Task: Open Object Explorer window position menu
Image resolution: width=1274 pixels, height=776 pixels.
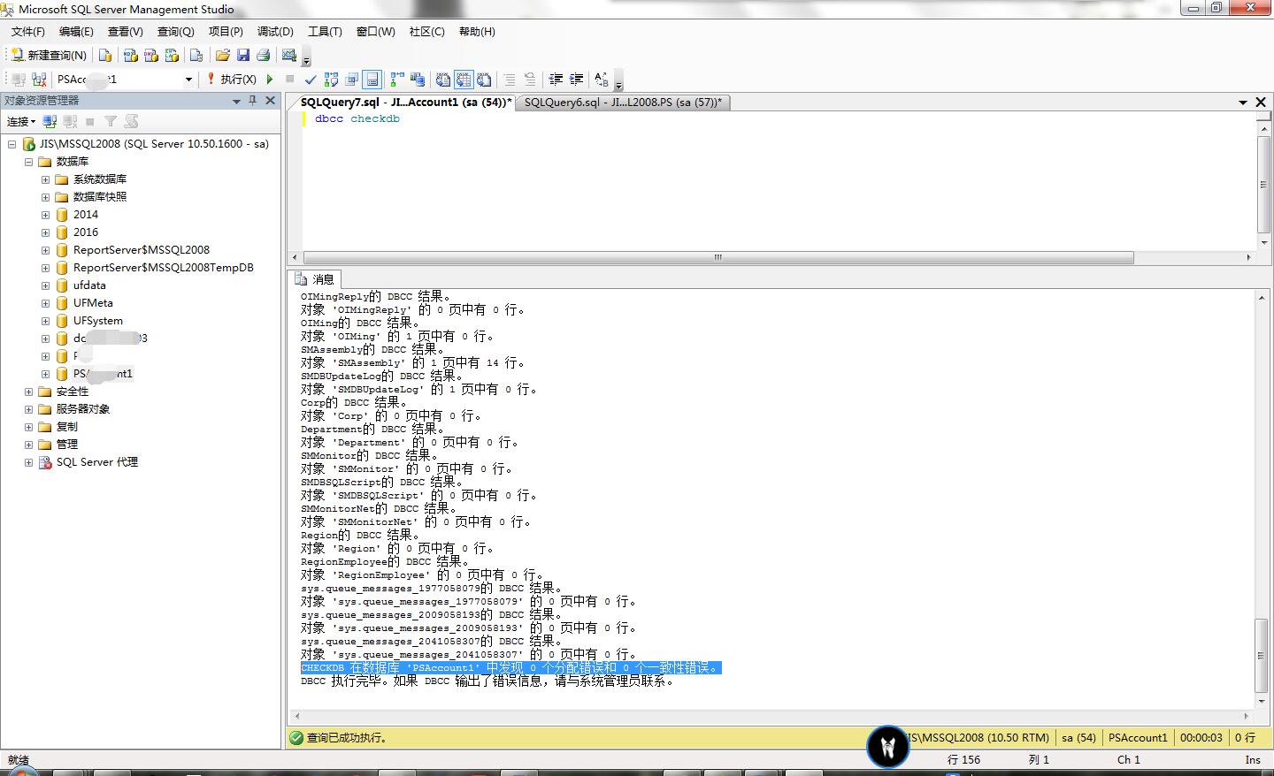Action: (236, 101)
